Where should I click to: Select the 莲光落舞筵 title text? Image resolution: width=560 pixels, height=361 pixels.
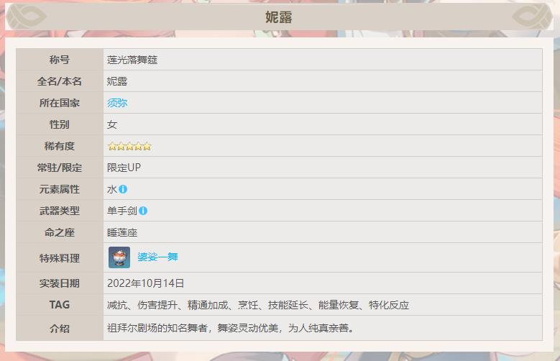(132, 60)
